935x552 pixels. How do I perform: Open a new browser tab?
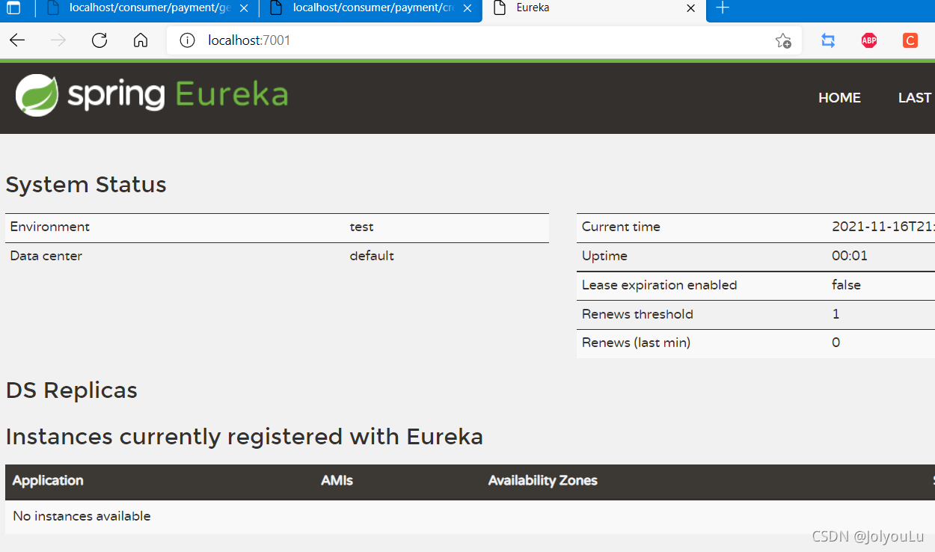pos(723,8)
